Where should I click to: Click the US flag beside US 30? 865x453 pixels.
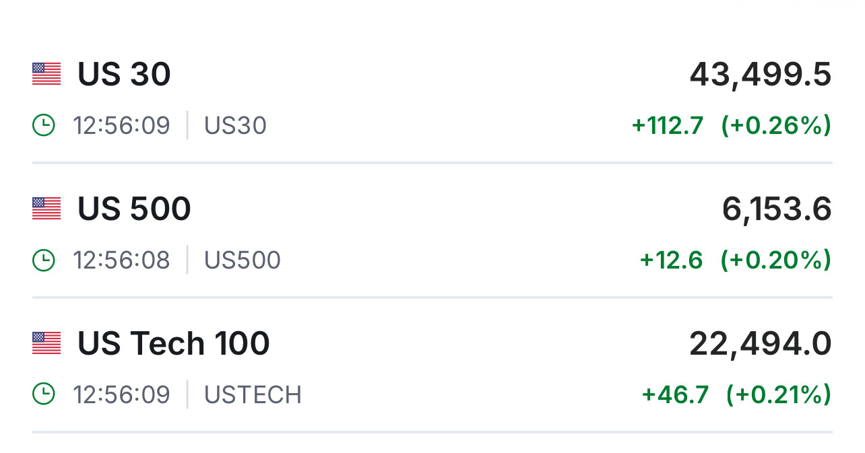point(46,74)
